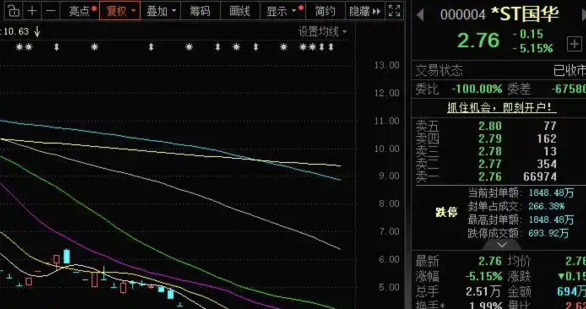Image resolution: width=586 pixels, height=309 pixels.
Task: Enter fullscreen chart view
Action: (394, 11)
